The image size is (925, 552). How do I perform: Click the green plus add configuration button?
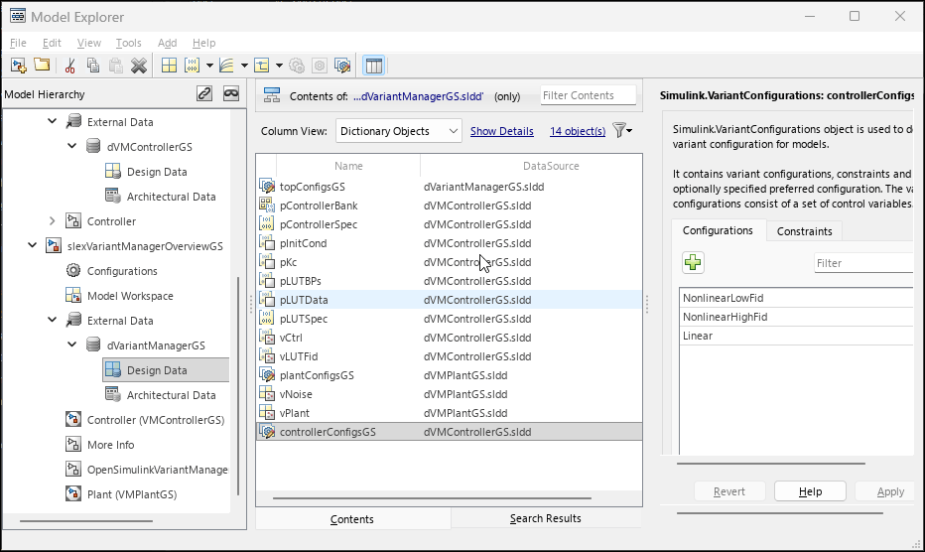(693, 263)
